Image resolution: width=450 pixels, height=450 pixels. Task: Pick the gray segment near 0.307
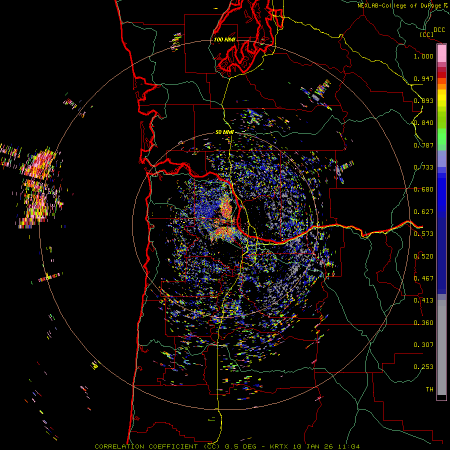(441, 347)
